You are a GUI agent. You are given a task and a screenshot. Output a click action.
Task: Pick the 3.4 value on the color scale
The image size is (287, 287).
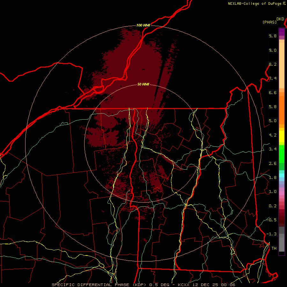tap(273, 149)
